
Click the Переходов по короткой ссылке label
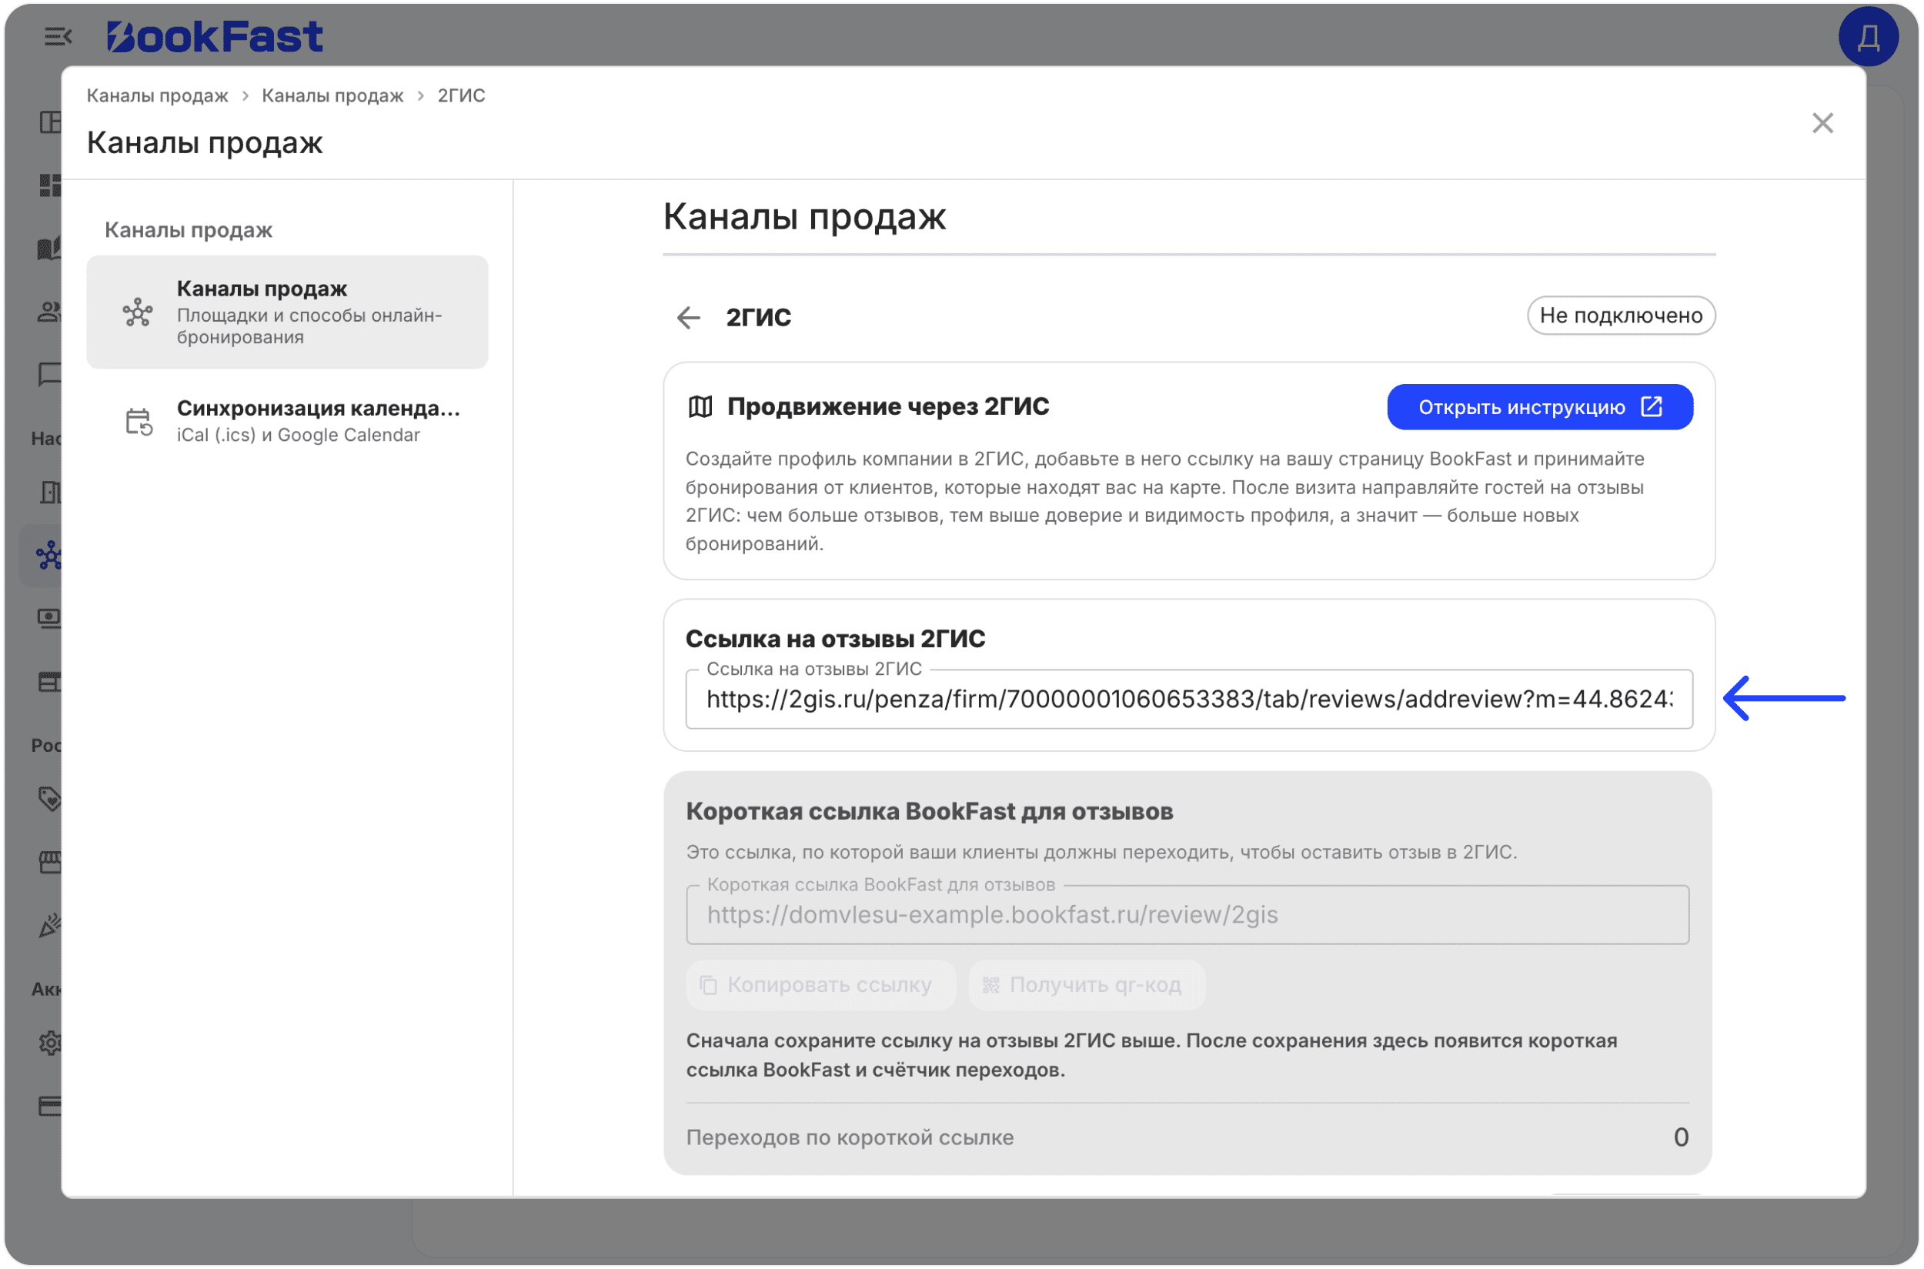pos(850,1137)
